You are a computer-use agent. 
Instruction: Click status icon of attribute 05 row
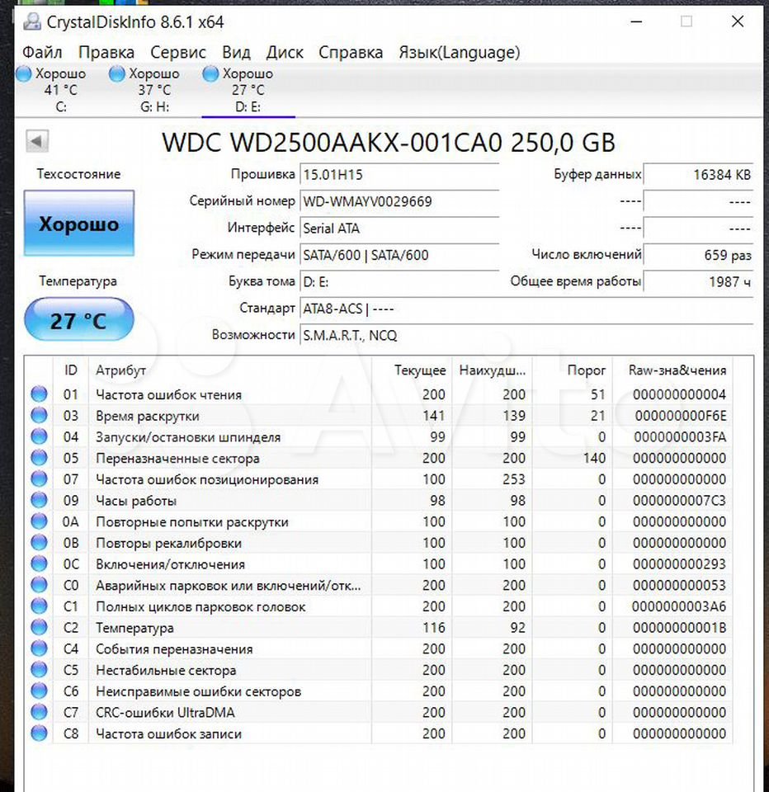(39, 458)
